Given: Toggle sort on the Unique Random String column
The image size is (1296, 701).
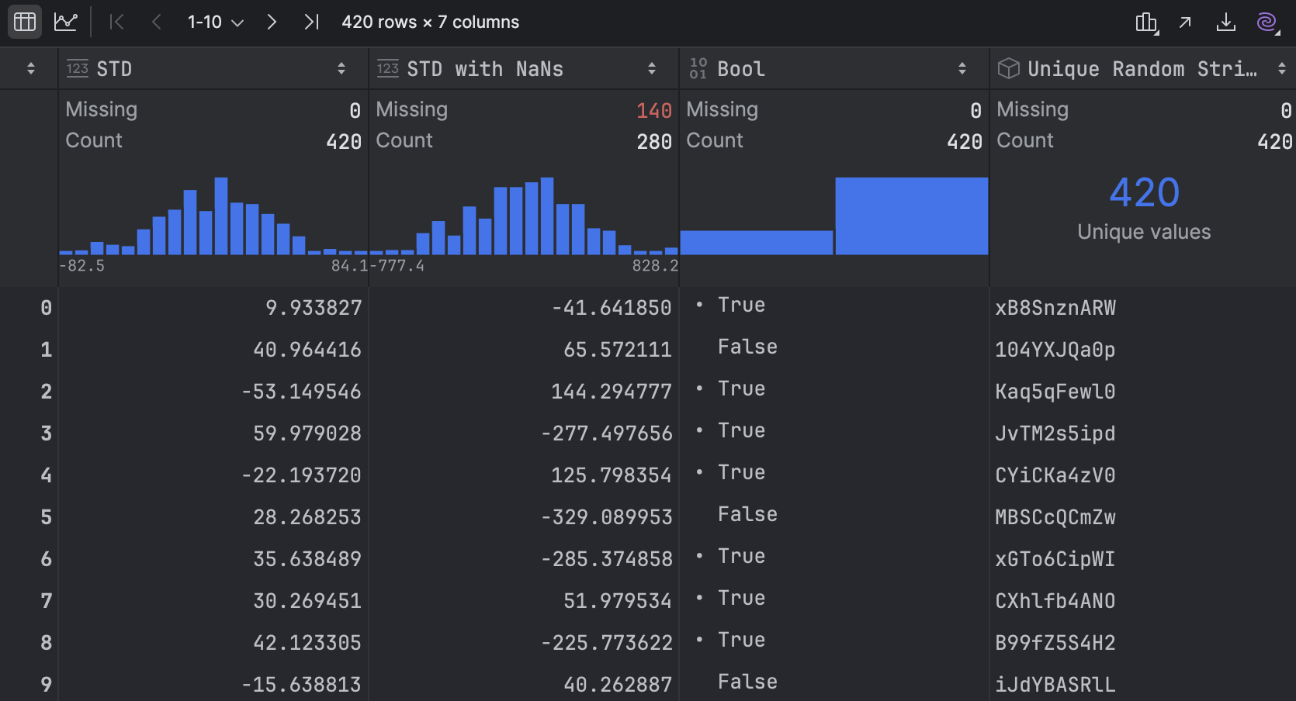Looking at the screenshot, I should [1284, 68].
